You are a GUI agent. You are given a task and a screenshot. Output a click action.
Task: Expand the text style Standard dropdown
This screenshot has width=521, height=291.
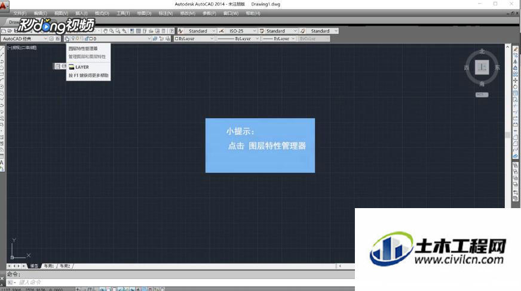[x=214, y=31]
